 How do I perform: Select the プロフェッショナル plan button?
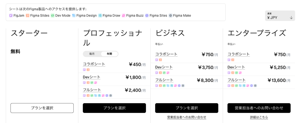tap(115, 108)
